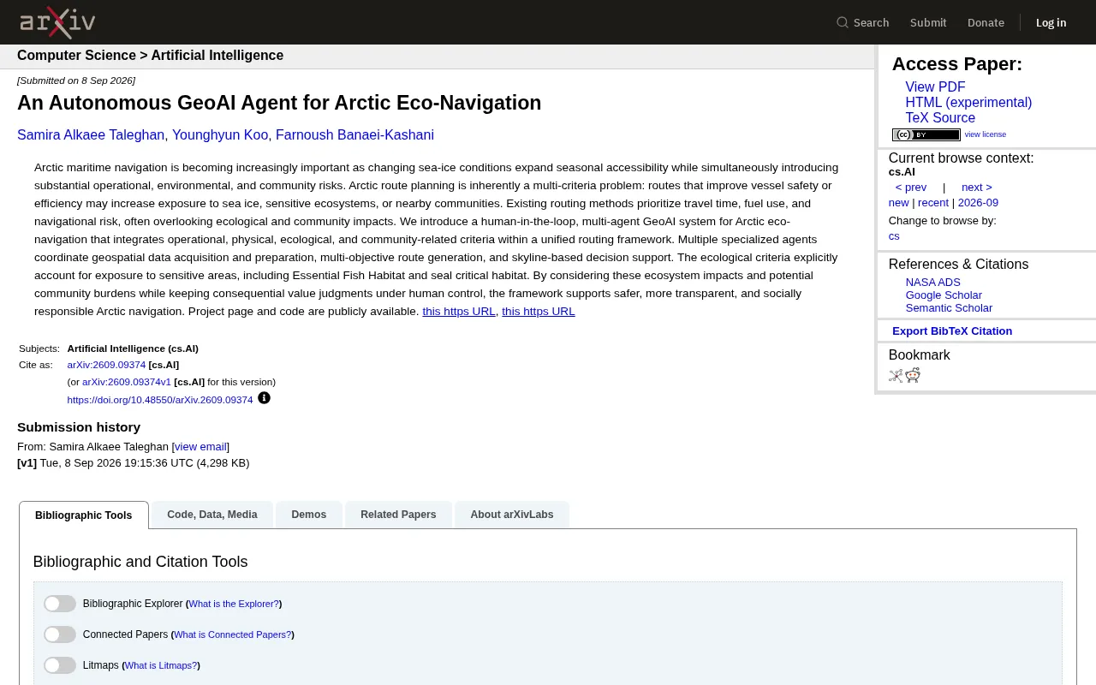Open author Samira Alkaee Taleghan
The width and height of the screenshot is (1096, 685).
click(91, 135)
